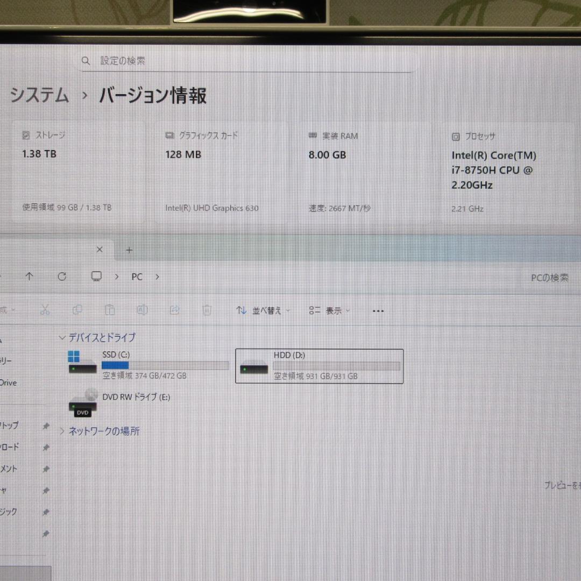The width and height of the screenshot is (581, 581).
Task: Expand the ネットワークの場所 section
Action: click(62, 430)
